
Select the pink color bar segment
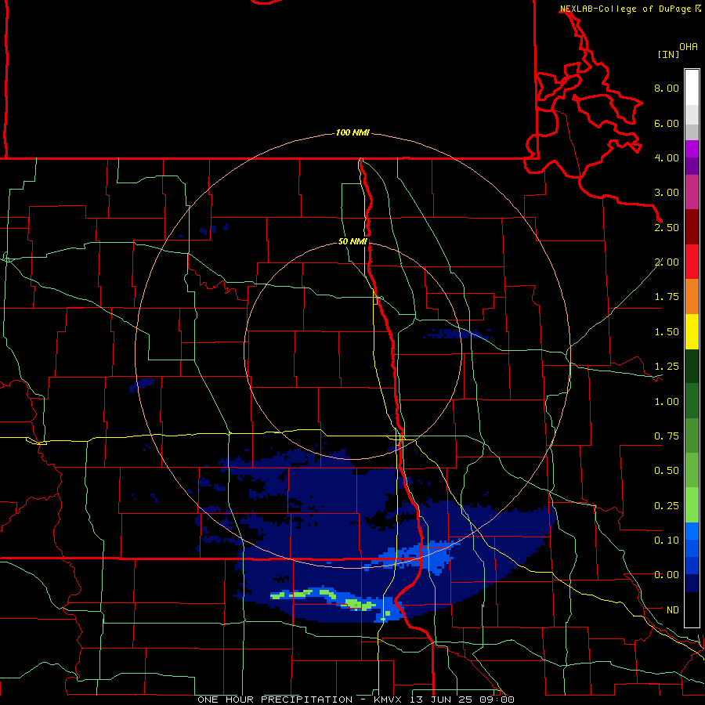click(692, 192)
